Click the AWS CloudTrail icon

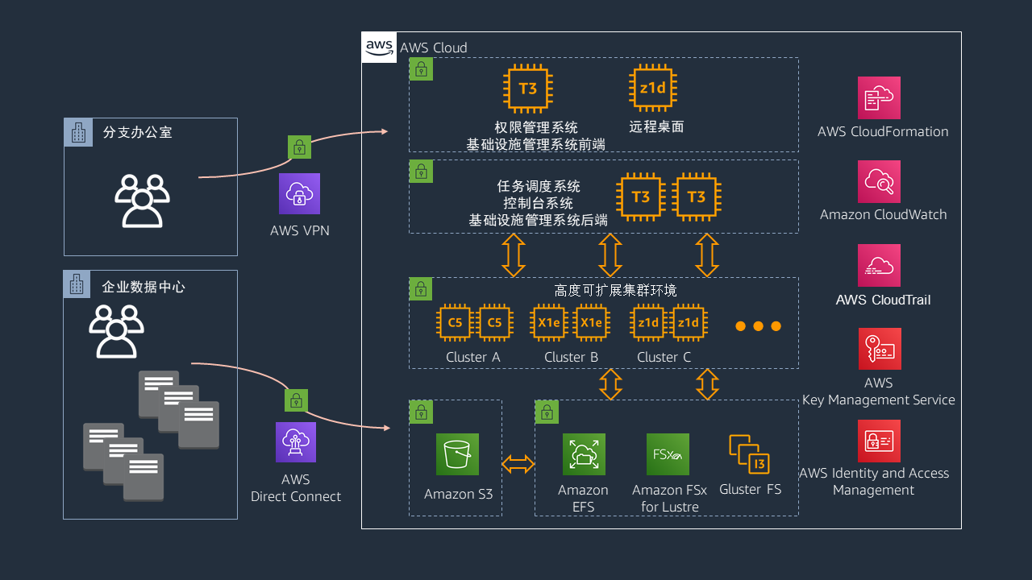[879, 266]
